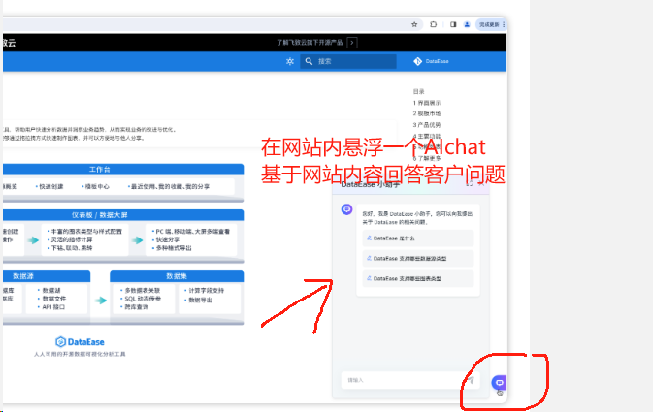This screenshot has height=412, width=653.
Task: Click the assistant greeting message text
Action: point(417,218)
